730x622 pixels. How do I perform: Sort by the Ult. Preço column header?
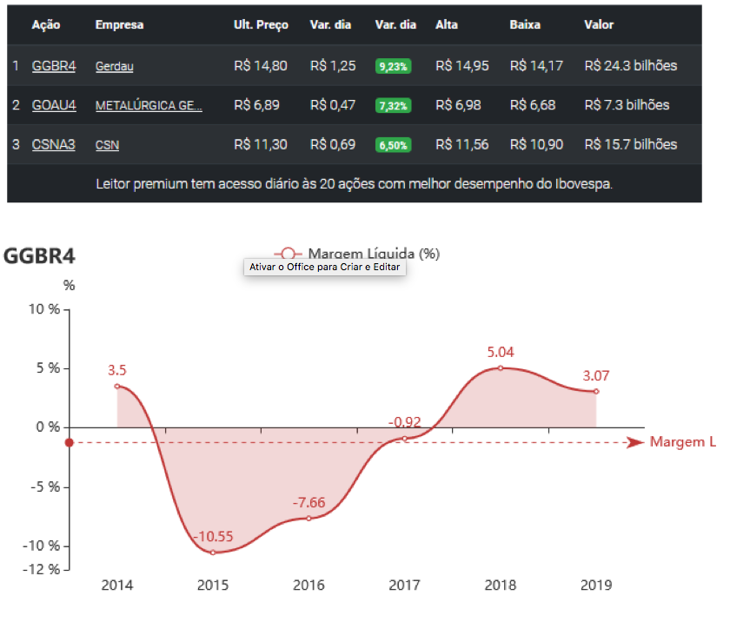[x=261, y=24]
